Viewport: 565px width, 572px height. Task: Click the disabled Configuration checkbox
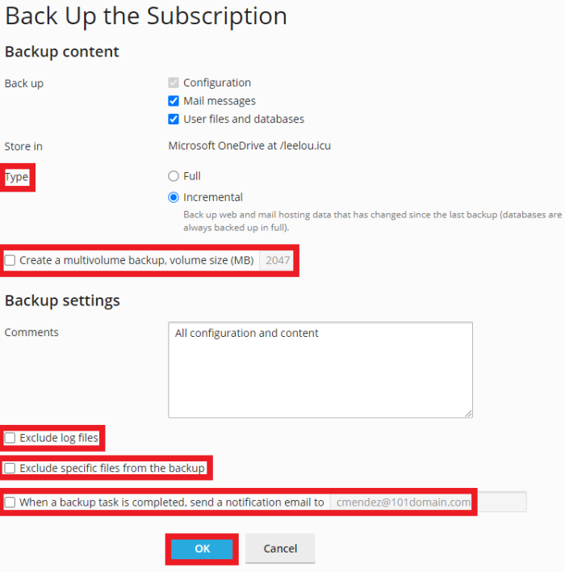click(x=173, y=82)
